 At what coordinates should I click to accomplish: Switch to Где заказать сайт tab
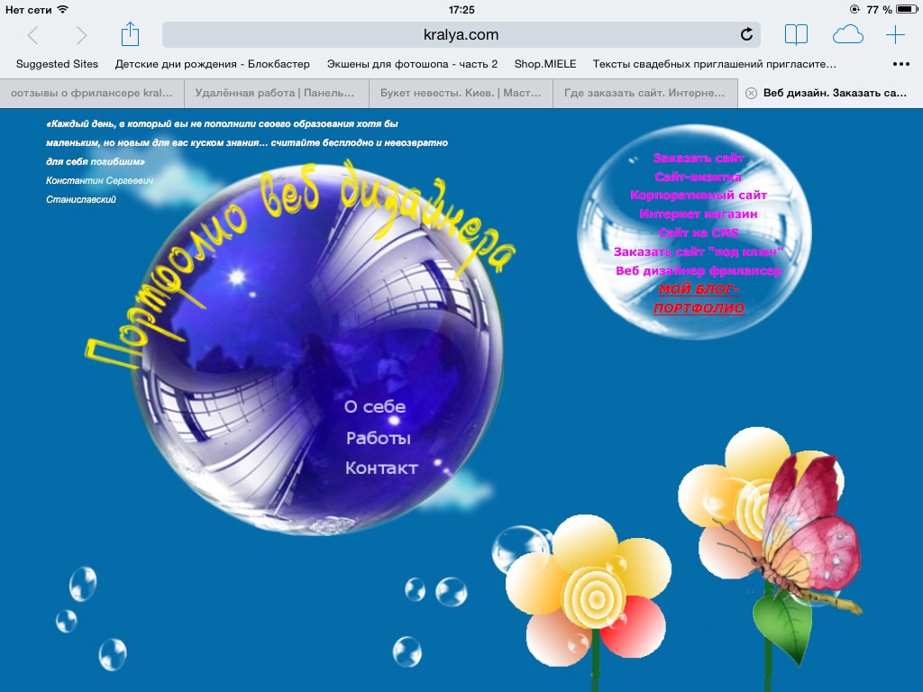pos(645,93)
